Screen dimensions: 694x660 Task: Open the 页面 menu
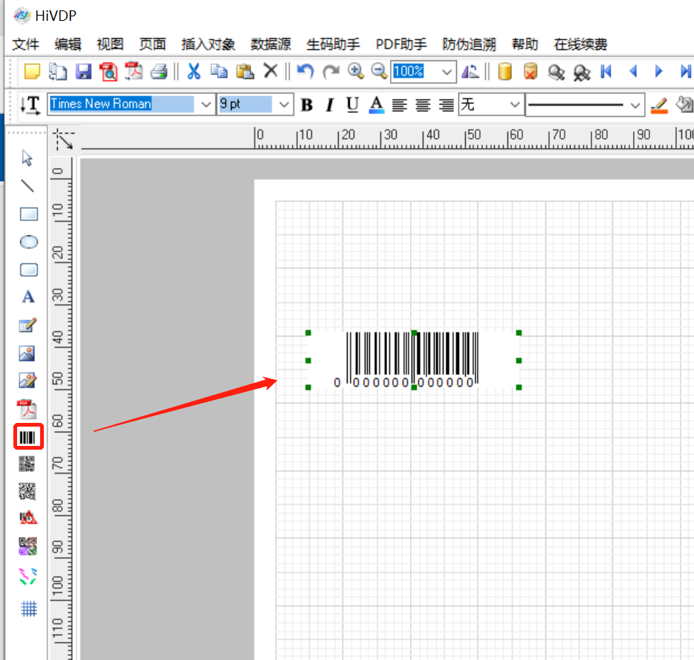153,45
